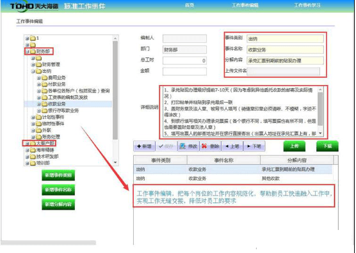This screenshot has width=356, height=253.
Task: Click the 修改 edit toolbar button
Action: (188, 146)
